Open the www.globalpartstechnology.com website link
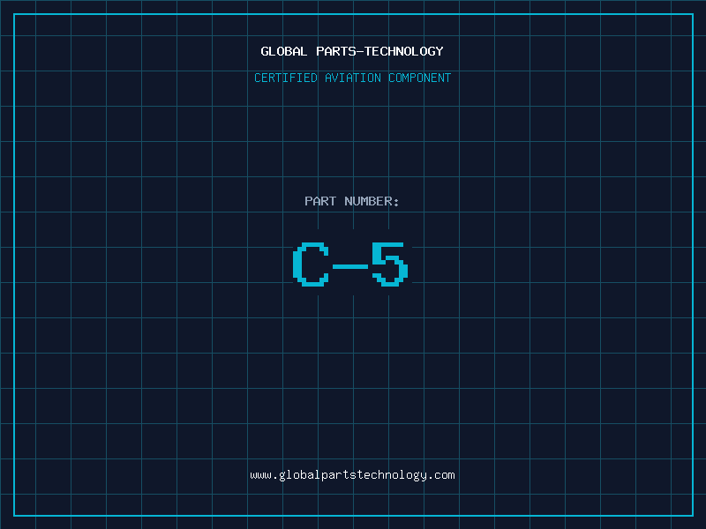706x529 pixels. tap(352, 475)
